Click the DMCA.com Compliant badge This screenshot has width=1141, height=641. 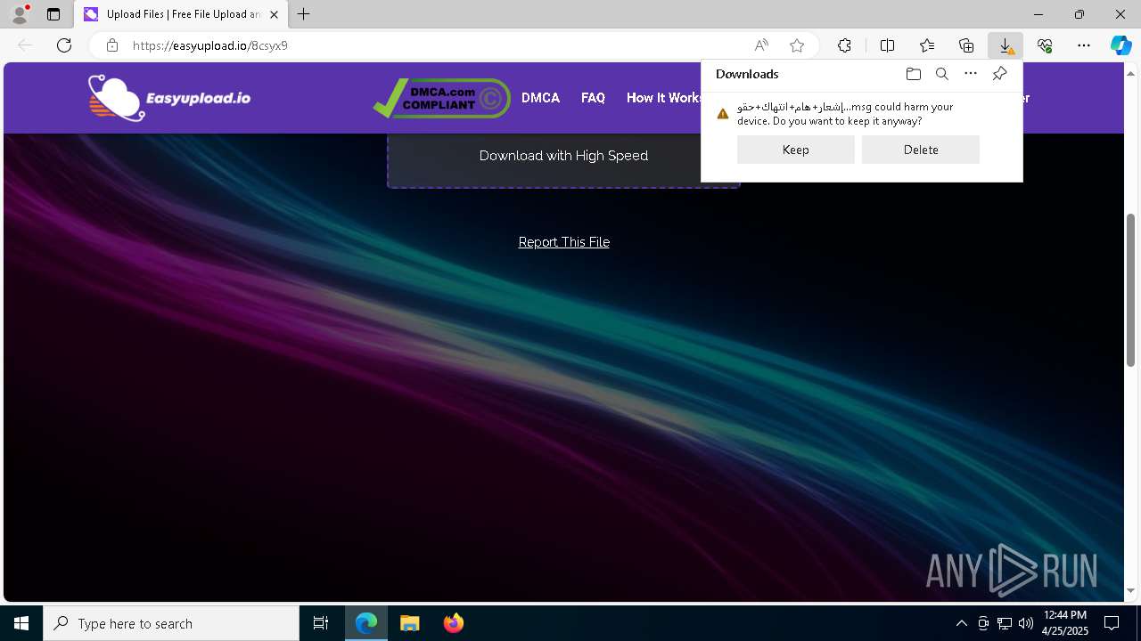pyautogui.click(x=442, y=98)
